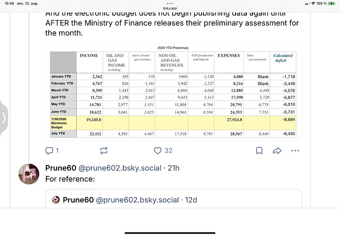
Task: Open the quoted post author name Prune60
Action: click(78, 200)
